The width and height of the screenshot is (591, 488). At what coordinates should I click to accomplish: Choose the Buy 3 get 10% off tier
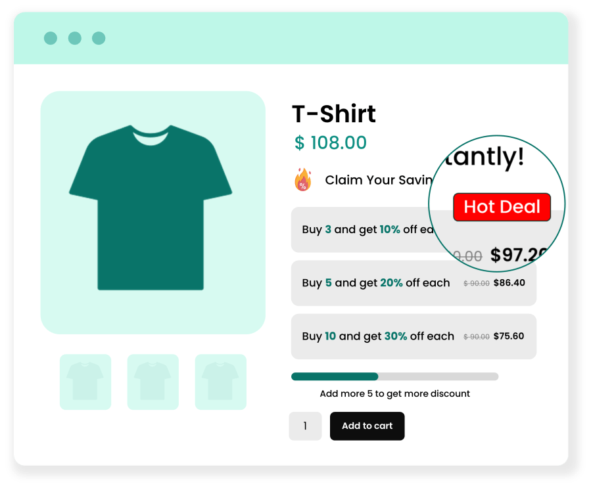tap(362, 230)
